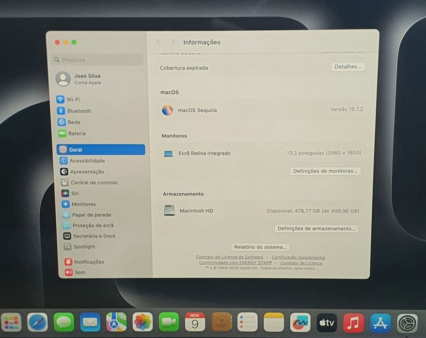Open Photos from the Dock

tap(142, 322)
